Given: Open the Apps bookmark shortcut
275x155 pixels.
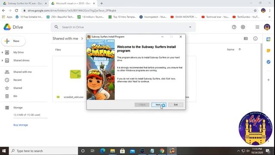Looking at the screenshot, I should point(7,17).
